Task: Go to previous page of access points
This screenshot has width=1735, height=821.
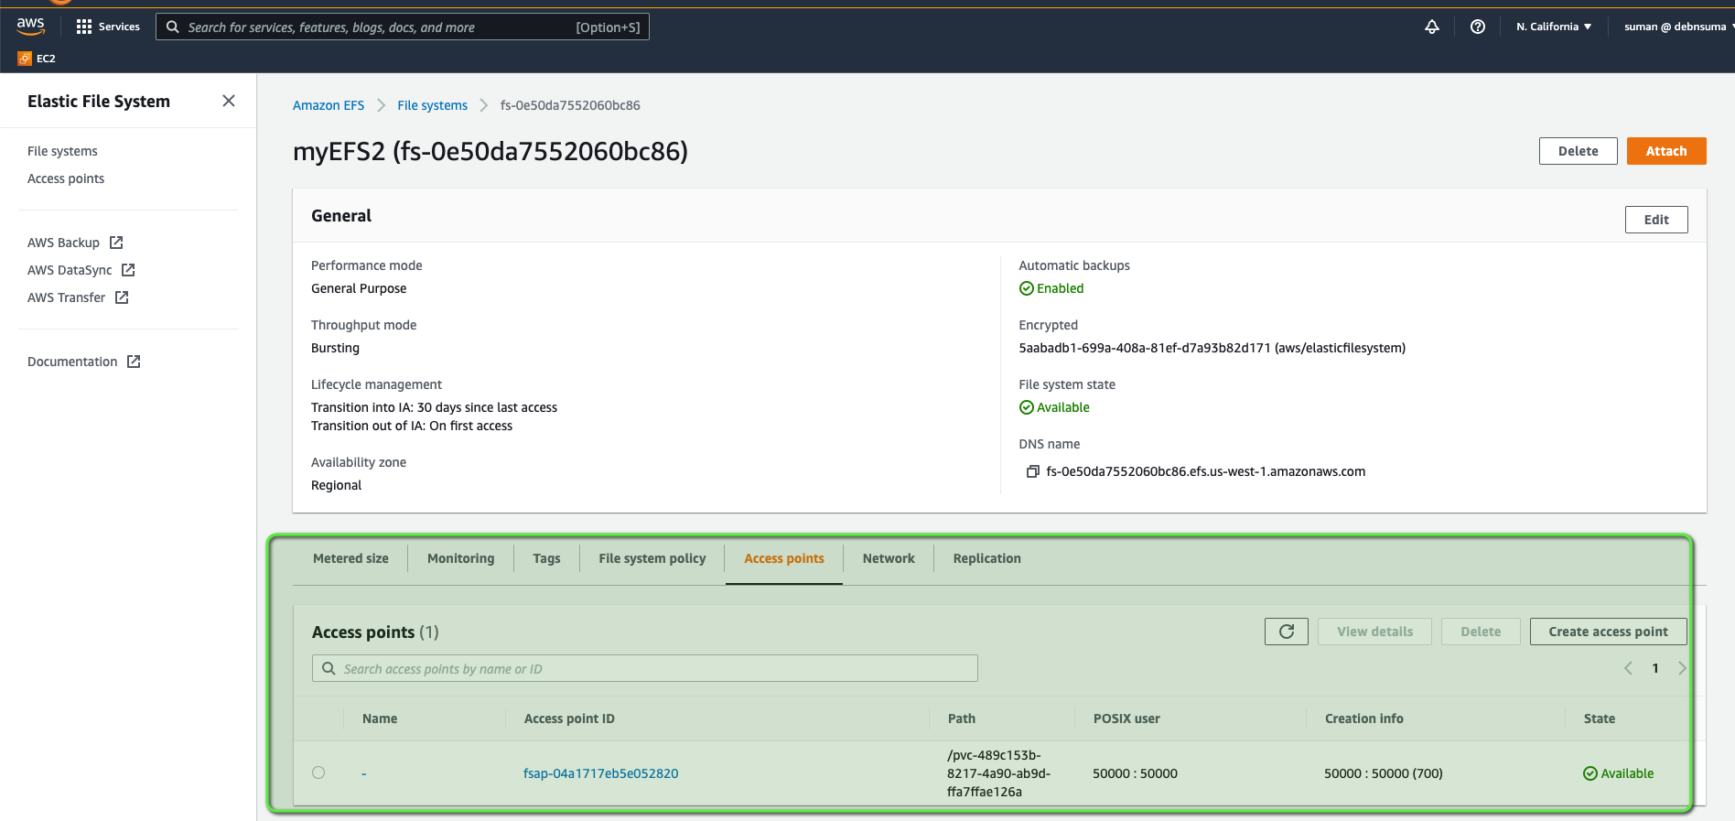Action: (x=1628, y=668)
